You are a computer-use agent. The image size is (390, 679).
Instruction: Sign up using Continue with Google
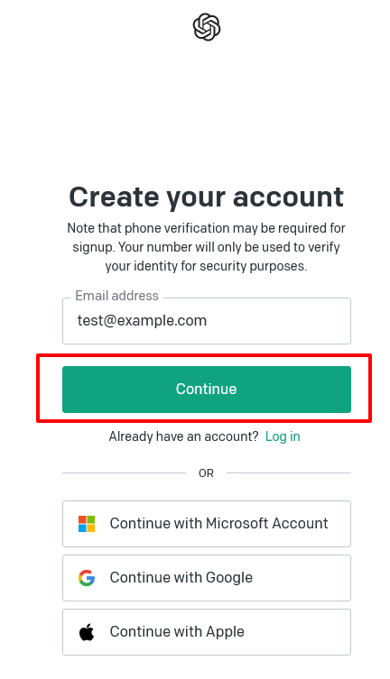[206, 578]
